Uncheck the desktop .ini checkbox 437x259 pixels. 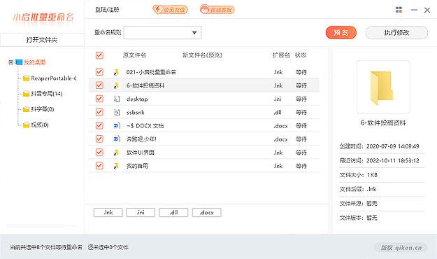click(99, 99)
